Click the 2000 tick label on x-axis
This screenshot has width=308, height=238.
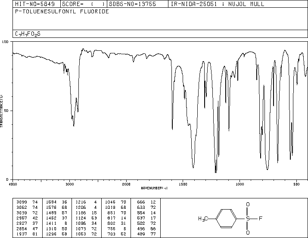coord(126,184)
